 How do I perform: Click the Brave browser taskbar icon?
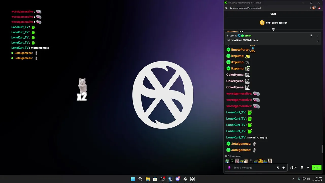[x=170, y=179]
